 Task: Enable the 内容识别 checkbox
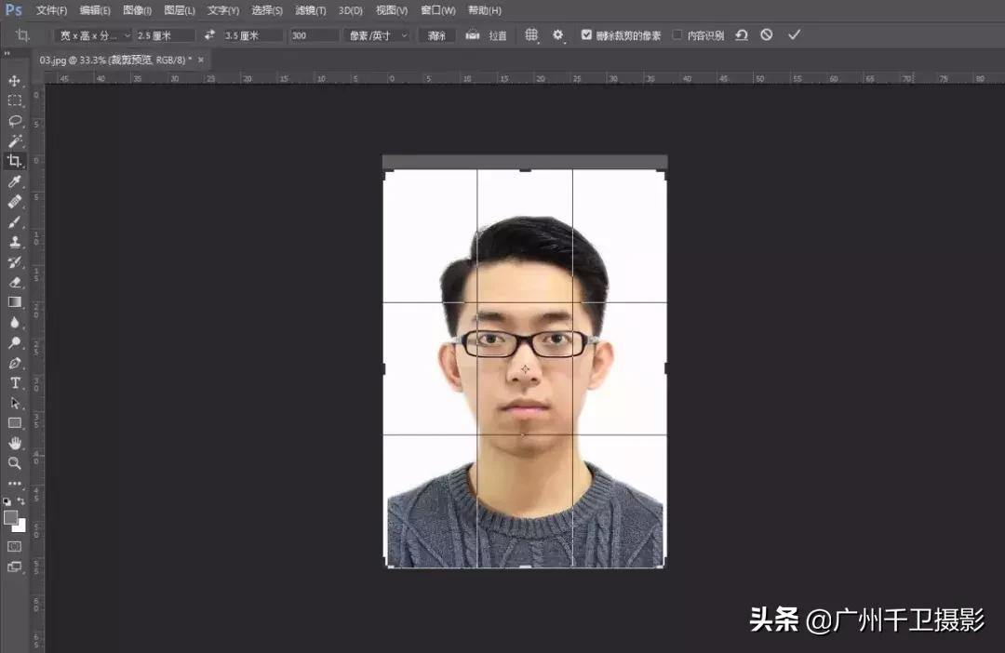pyautogui.click(x=677, y=34)
